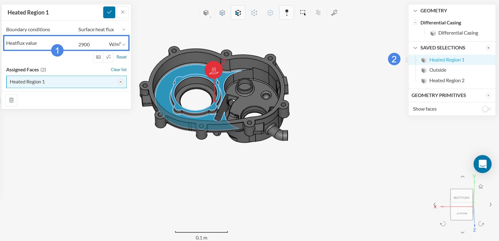
Task: Click the Heatflux value input field
Action: point(90,44)
